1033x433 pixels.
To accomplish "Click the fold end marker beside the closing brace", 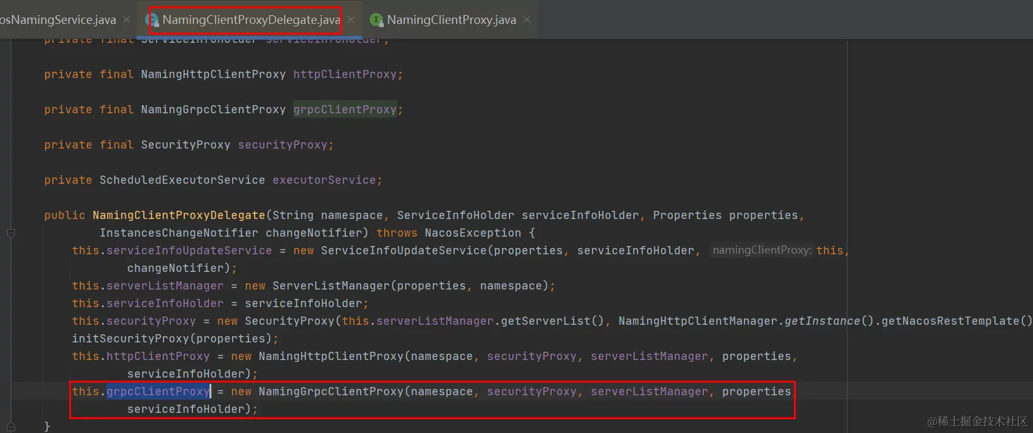I will coord(11,427).
